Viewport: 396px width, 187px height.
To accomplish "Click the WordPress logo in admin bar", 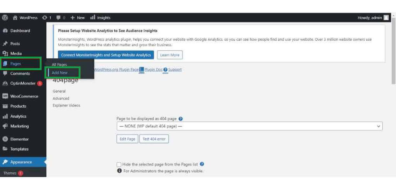I will [5, 18].
